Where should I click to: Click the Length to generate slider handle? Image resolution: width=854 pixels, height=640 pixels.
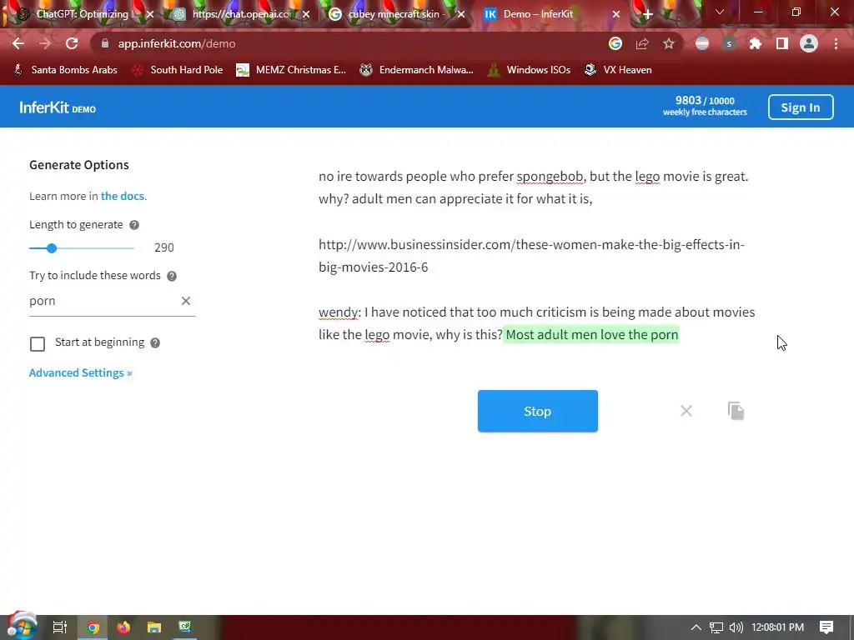tap(52, 248)
